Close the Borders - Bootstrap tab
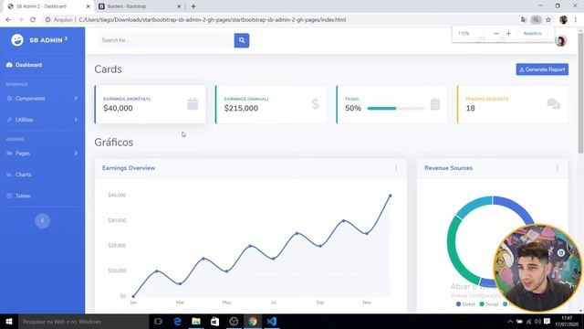This screenshot has width=584, height=329. coord(179,6)
